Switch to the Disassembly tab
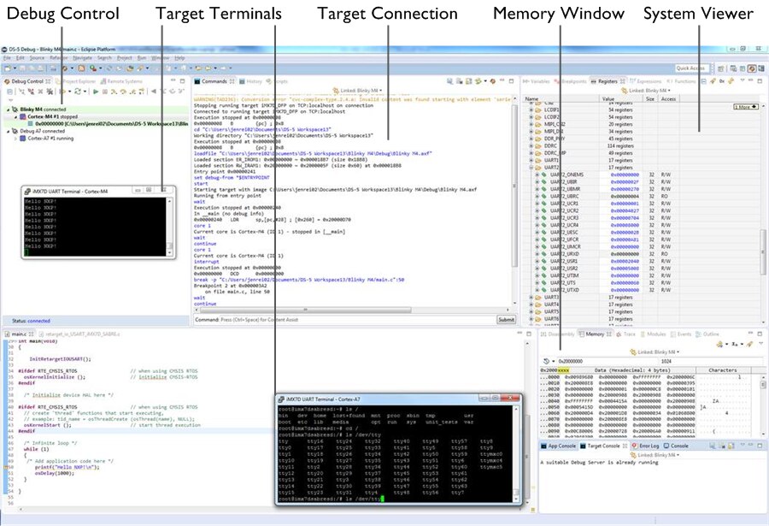This screenshot has width=769, height=526. 557,334
